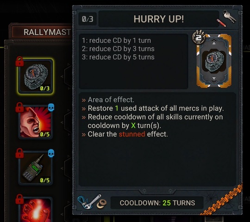Select the shouting red face skill icon
Image resolution: width=250 pixels, height=222 pixels.
[35, 122]
